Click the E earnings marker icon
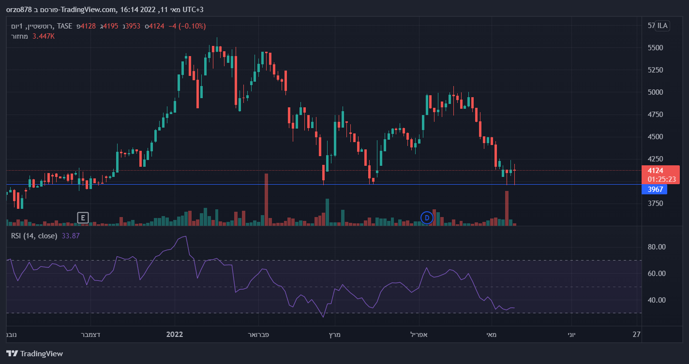This screenshot has width=689, height=364. (x=83, y=218)
